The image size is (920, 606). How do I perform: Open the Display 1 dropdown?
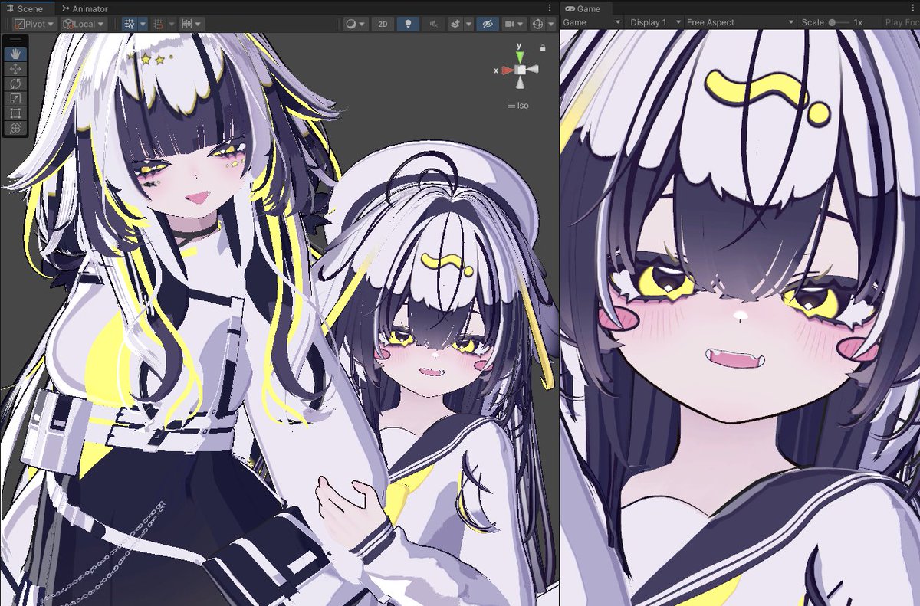point(654,22)
